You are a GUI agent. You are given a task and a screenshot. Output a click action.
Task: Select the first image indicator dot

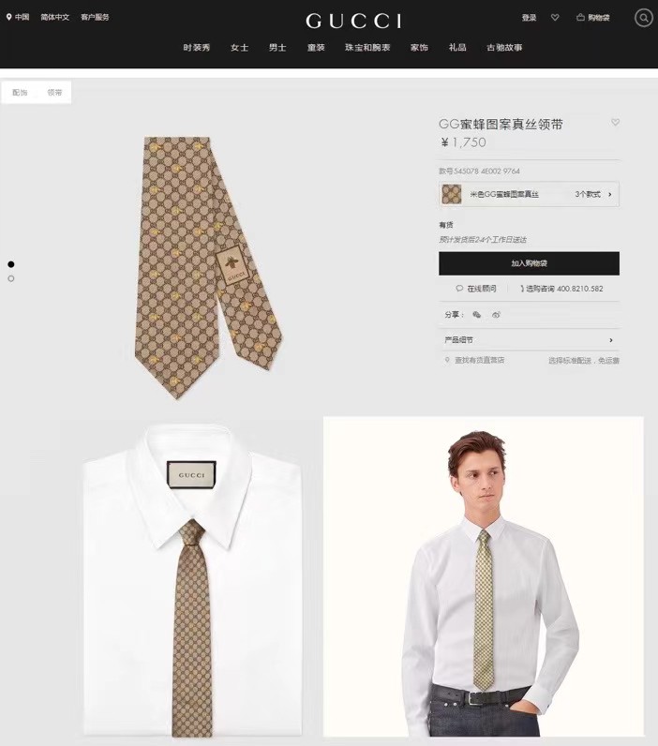(11, 264)
